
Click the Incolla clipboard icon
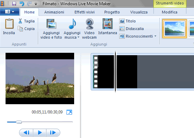coord(9,23)
